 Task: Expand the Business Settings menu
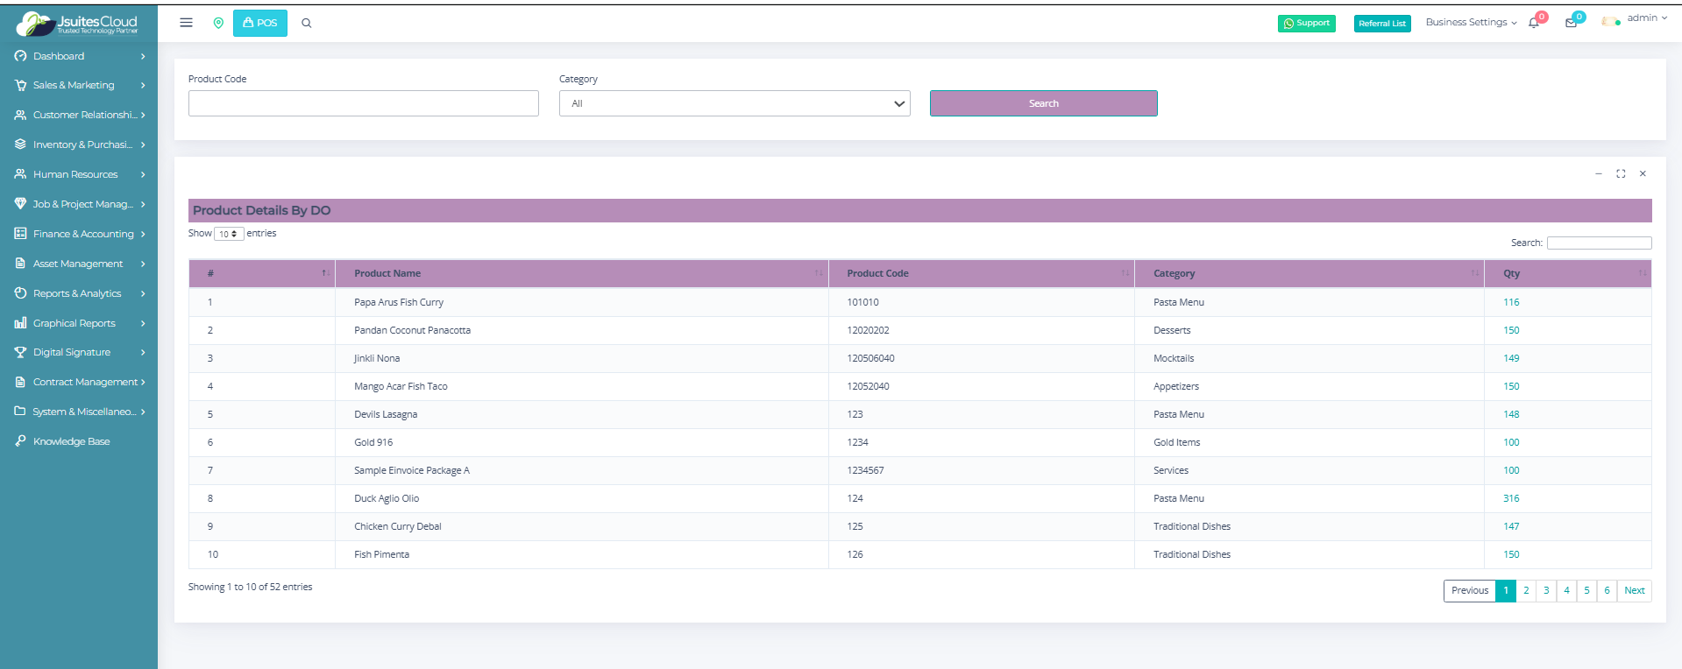(x=1471, y=22)
